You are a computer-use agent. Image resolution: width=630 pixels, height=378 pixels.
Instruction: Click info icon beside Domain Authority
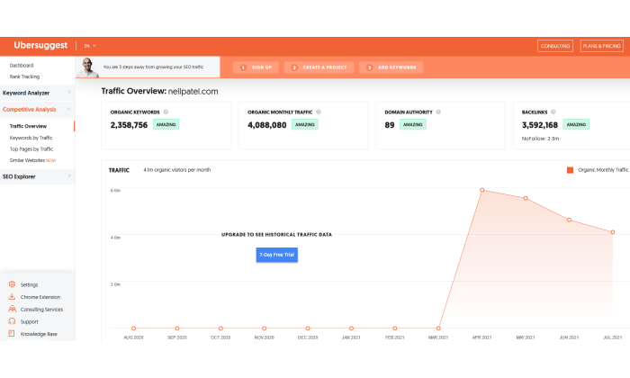click(438, 112)
